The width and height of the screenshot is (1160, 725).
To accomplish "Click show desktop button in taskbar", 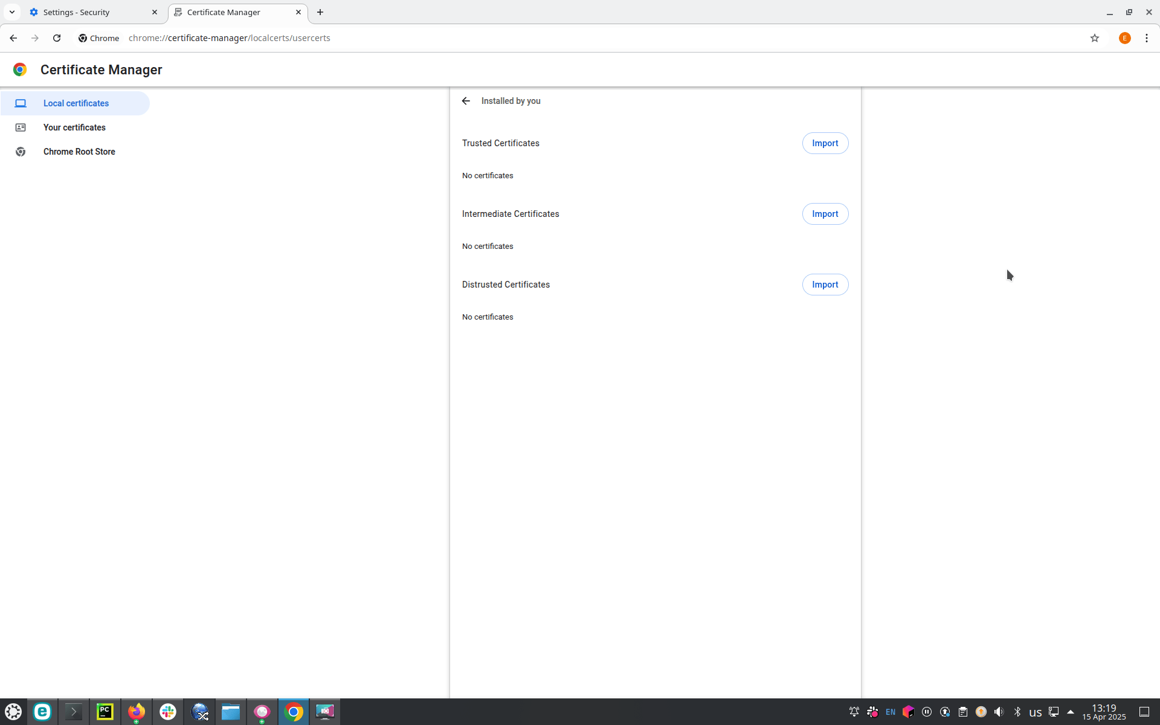I will point(1144,712).
